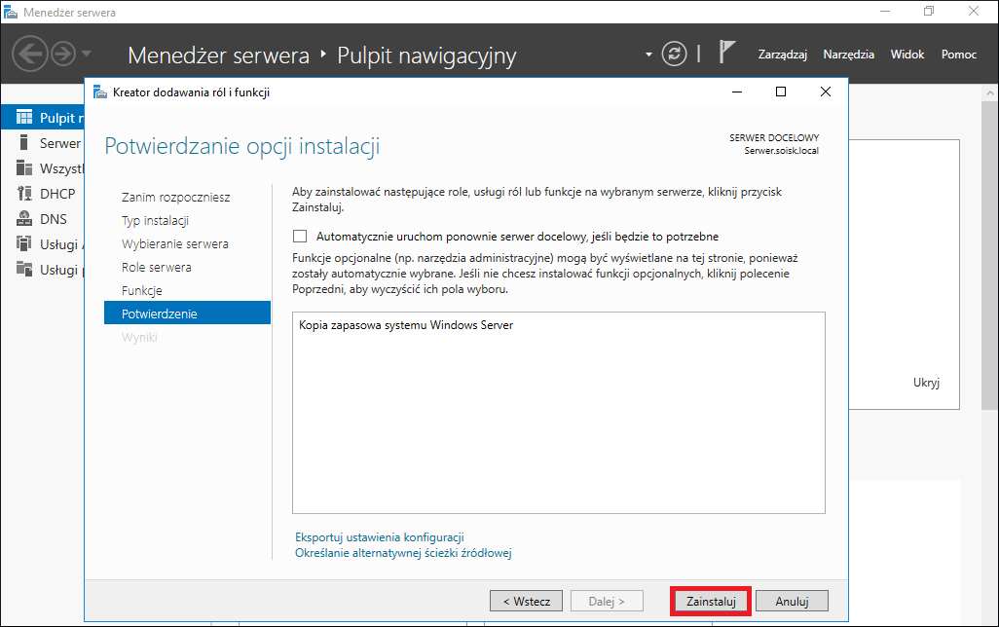The height and width of the screenshot is (627, 999).
Task: Maximize the wizard dialog
Action: click(781, 92)
